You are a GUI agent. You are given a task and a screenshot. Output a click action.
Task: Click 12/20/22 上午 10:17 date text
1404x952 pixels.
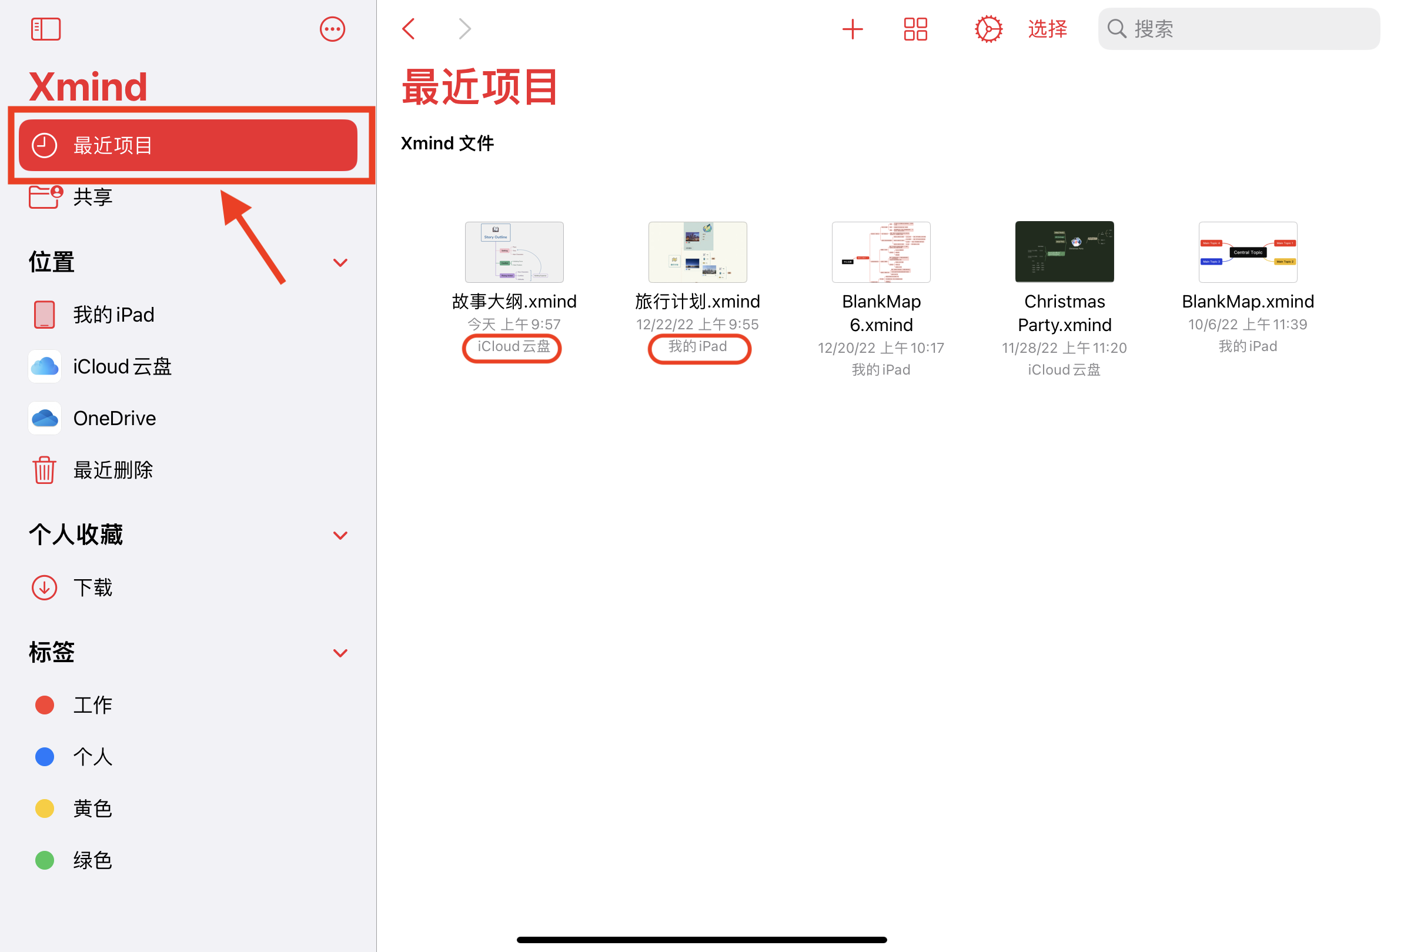tap(881, 348)
